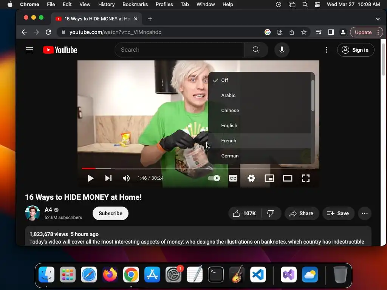Toggle closed captions CC button

click(x=233, y=178)
